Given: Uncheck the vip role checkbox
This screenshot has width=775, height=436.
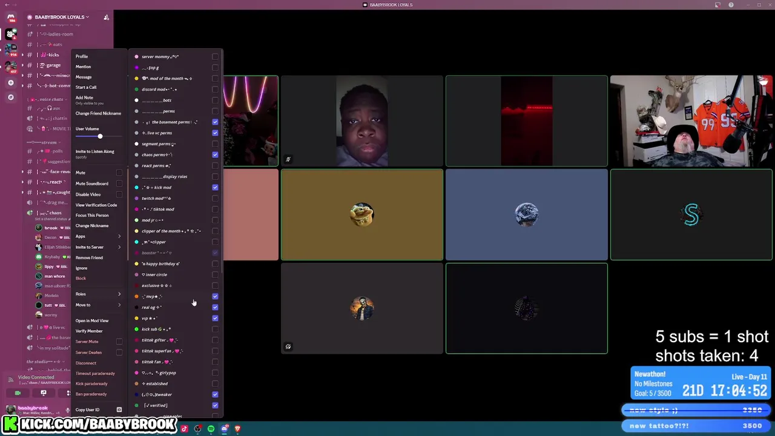Looking at the screenshot, I should pos(215,318).
